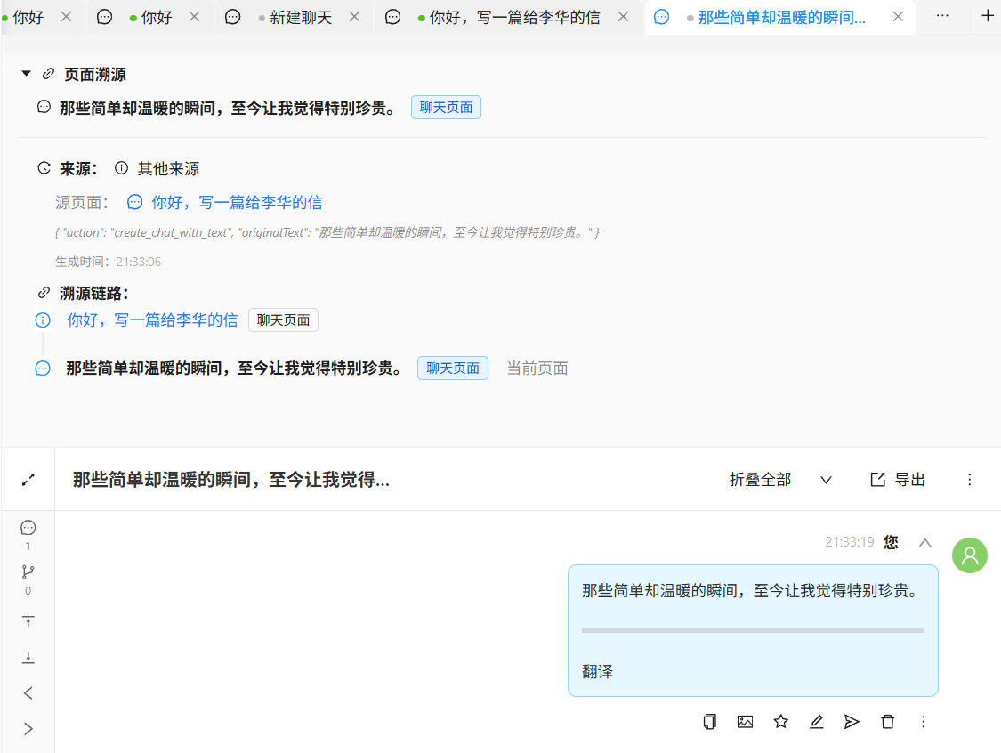Collapse the message with the chevron near 您

click(x=924, y=541)
